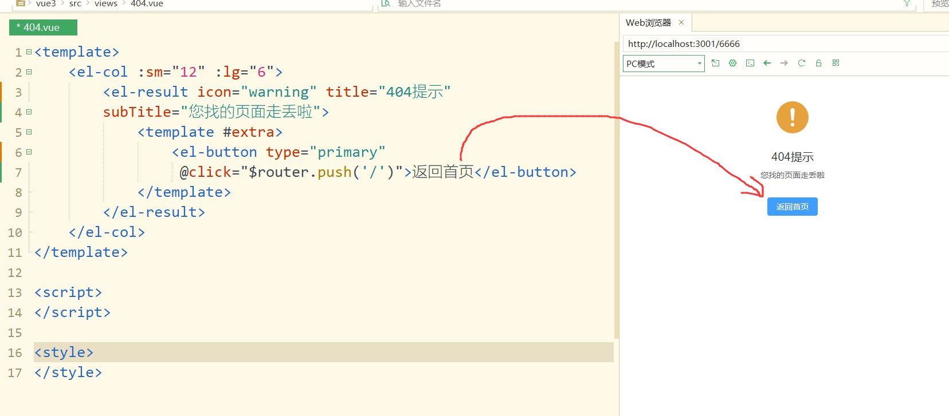
Task: Close the Web浏览器 tab
Action: [x=681, y=22]
